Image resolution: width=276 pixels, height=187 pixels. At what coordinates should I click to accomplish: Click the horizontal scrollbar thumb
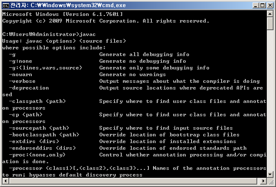(133, 181)
